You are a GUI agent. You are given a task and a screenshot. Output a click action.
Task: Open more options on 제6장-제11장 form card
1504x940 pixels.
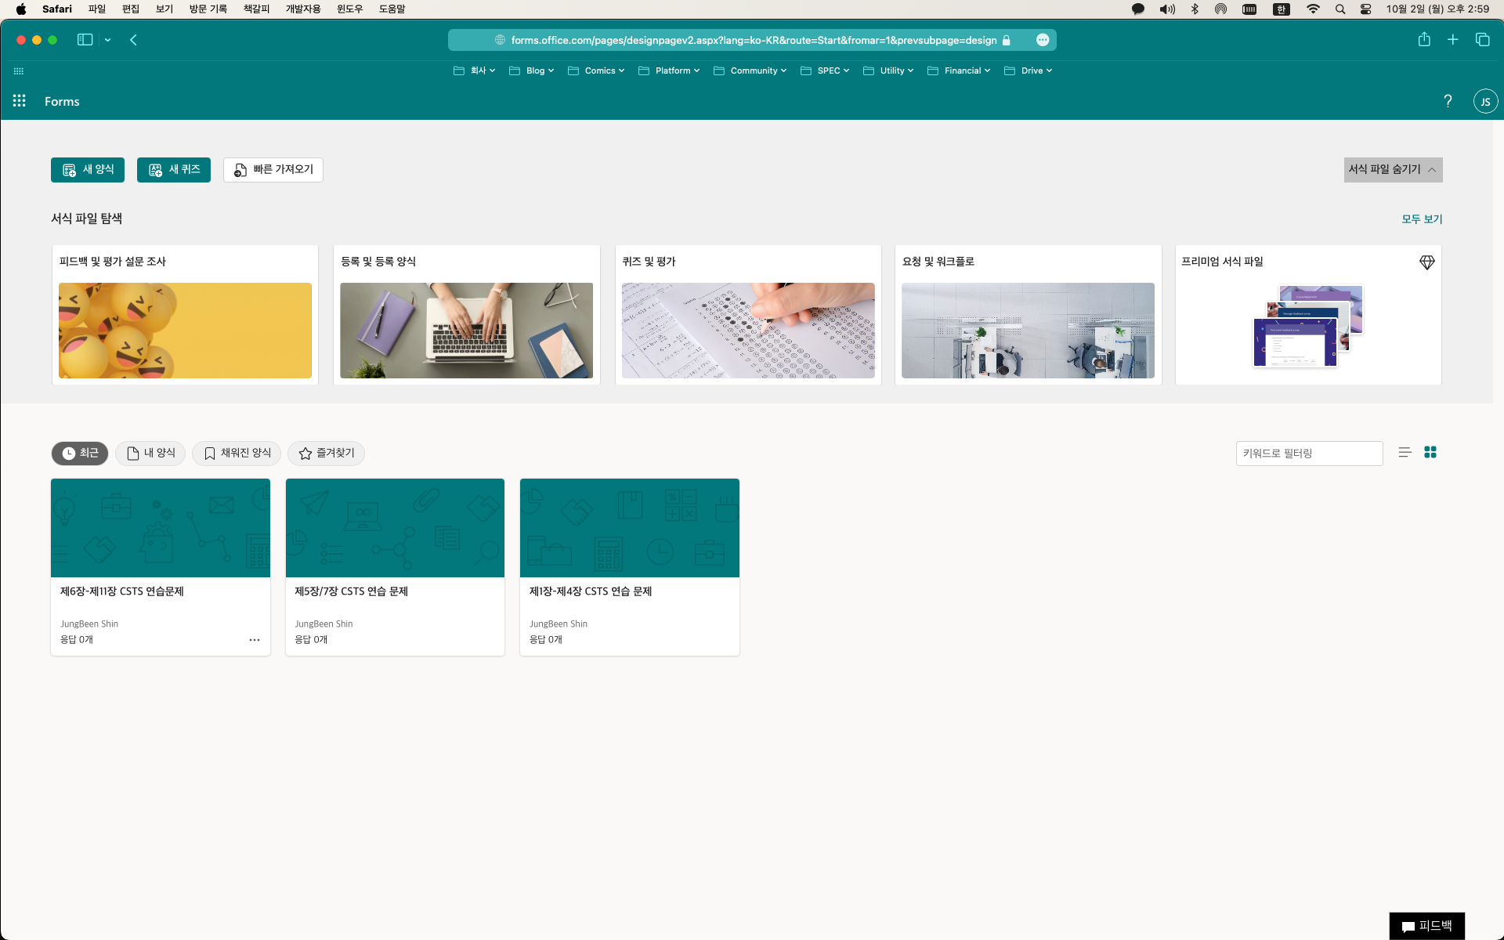(x=255, y=640)
